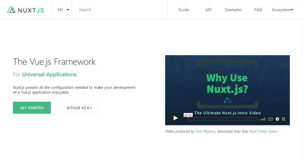This screenshot has height=160, width=303.
Task: Focus the Search input field
Action: 119,10
